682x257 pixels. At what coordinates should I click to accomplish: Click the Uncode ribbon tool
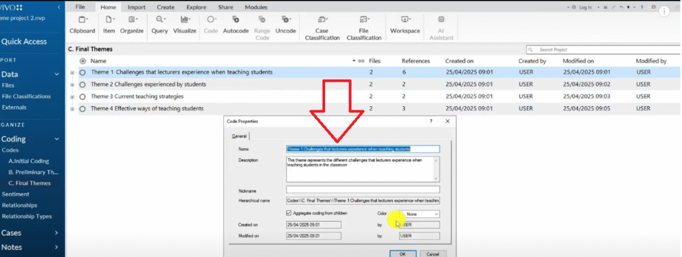[286, 25]
